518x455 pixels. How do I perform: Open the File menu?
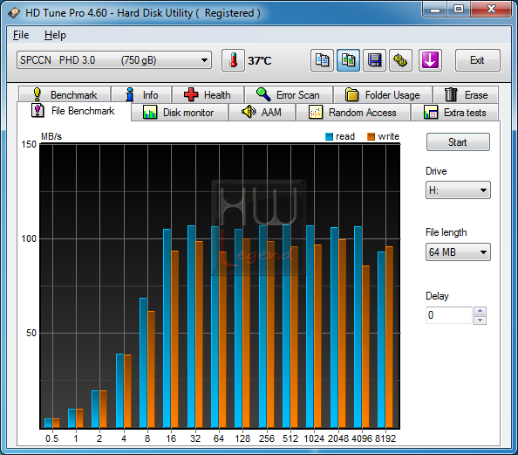21,35
